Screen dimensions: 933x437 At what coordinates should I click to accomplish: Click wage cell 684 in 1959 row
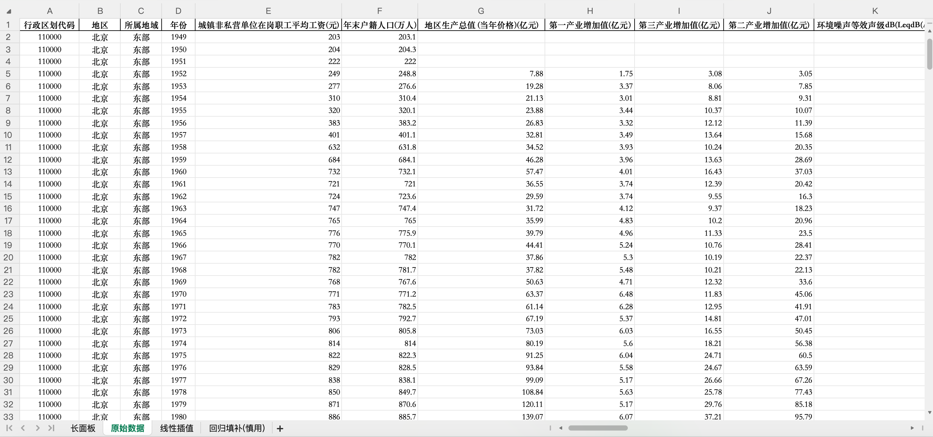[x=268, y=160]
